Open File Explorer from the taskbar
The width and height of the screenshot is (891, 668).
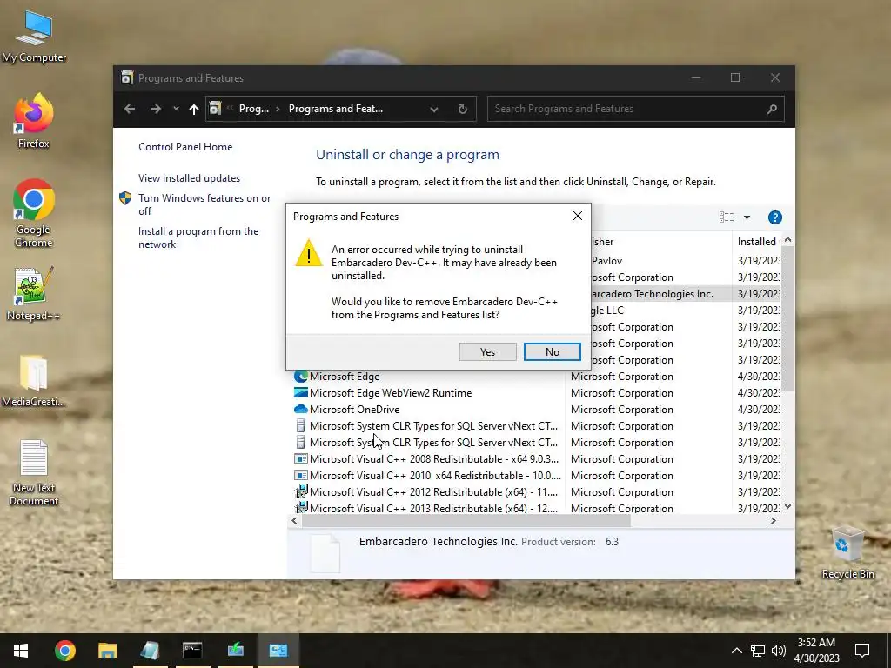[107, 651]
